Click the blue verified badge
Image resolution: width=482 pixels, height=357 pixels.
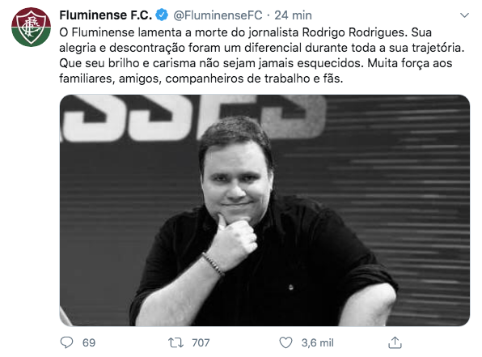click(x=162, y=15)
